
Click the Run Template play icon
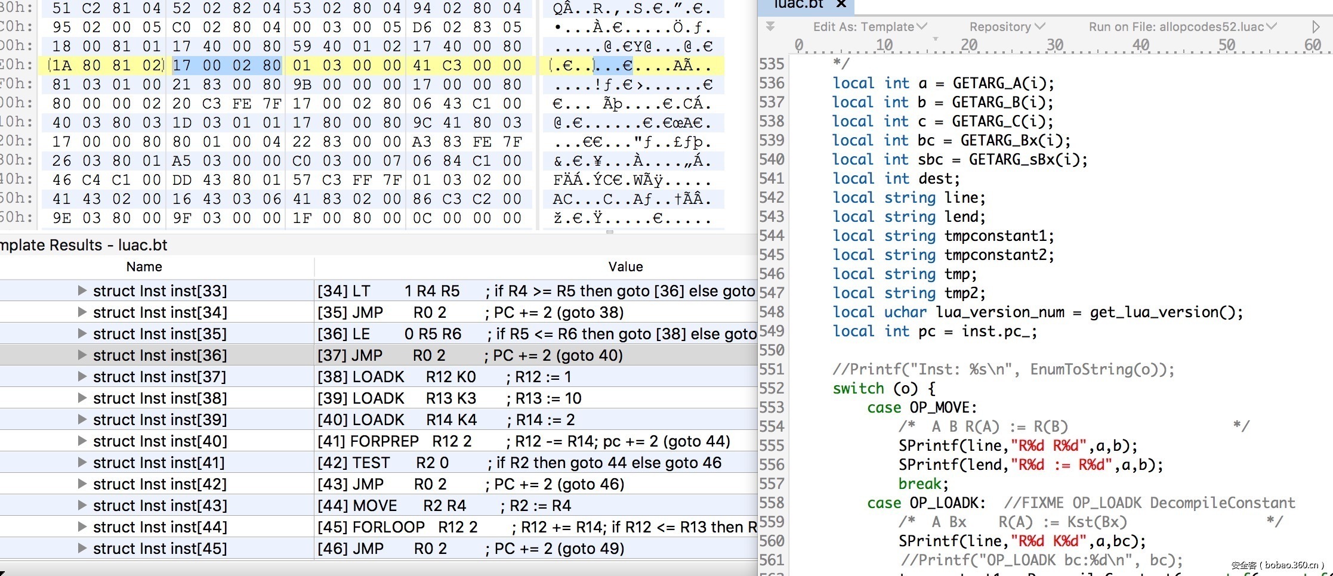(x=1316, y=27)
